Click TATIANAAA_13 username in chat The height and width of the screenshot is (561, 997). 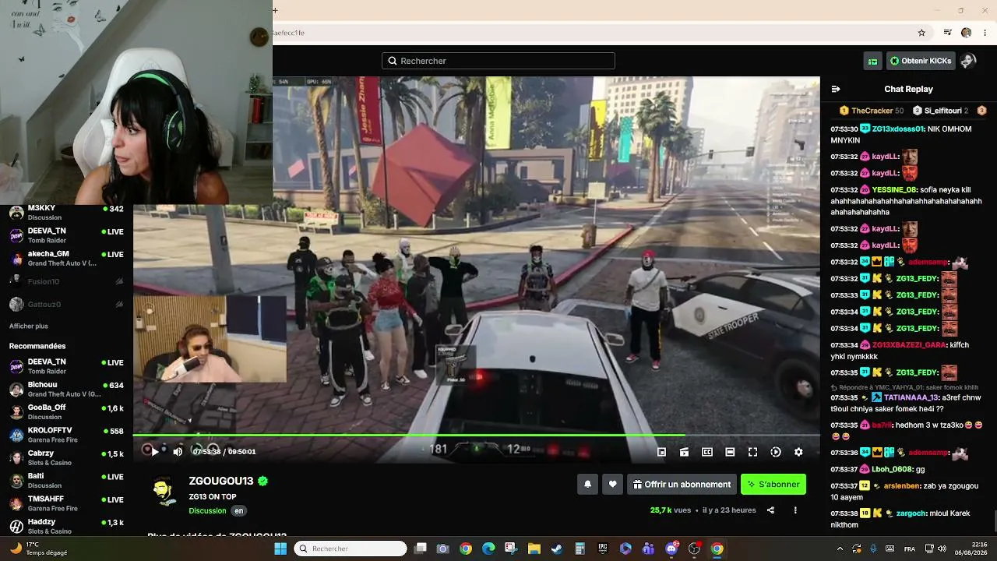coord(911,397)
